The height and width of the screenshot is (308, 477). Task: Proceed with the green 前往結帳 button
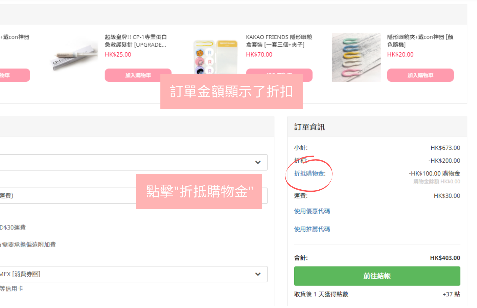tap(377, 276)
